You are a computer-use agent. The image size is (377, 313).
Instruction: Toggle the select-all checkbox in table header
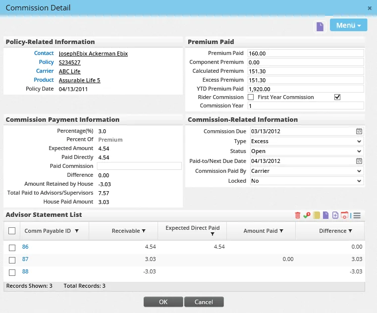(12, 231)
